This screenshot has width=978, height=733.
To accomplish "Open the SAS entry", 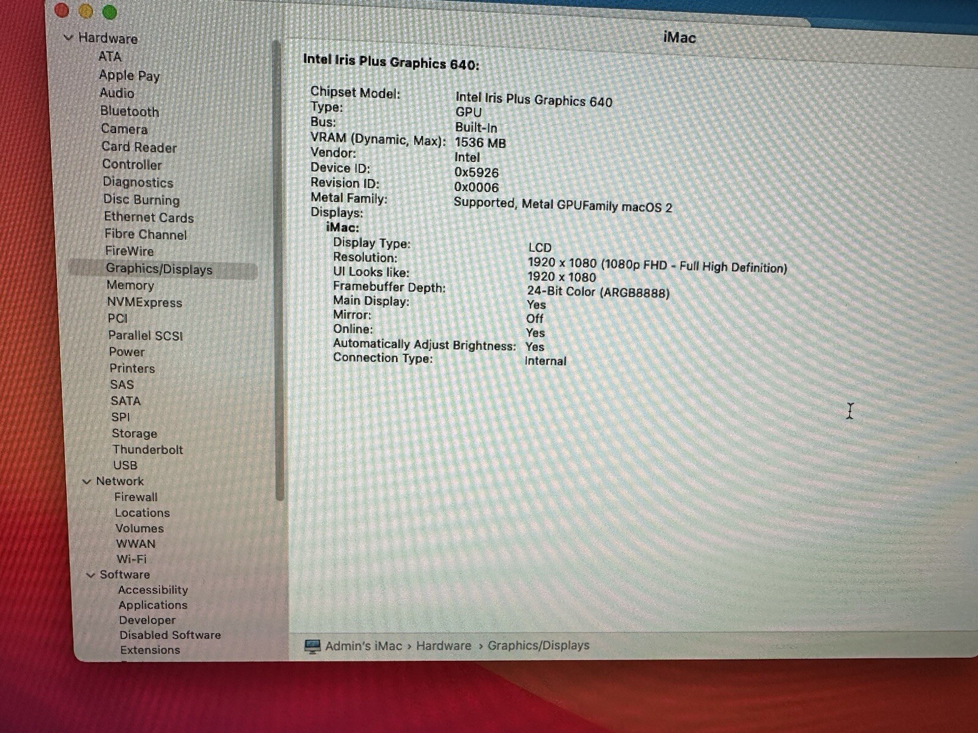I will point(122,385).
